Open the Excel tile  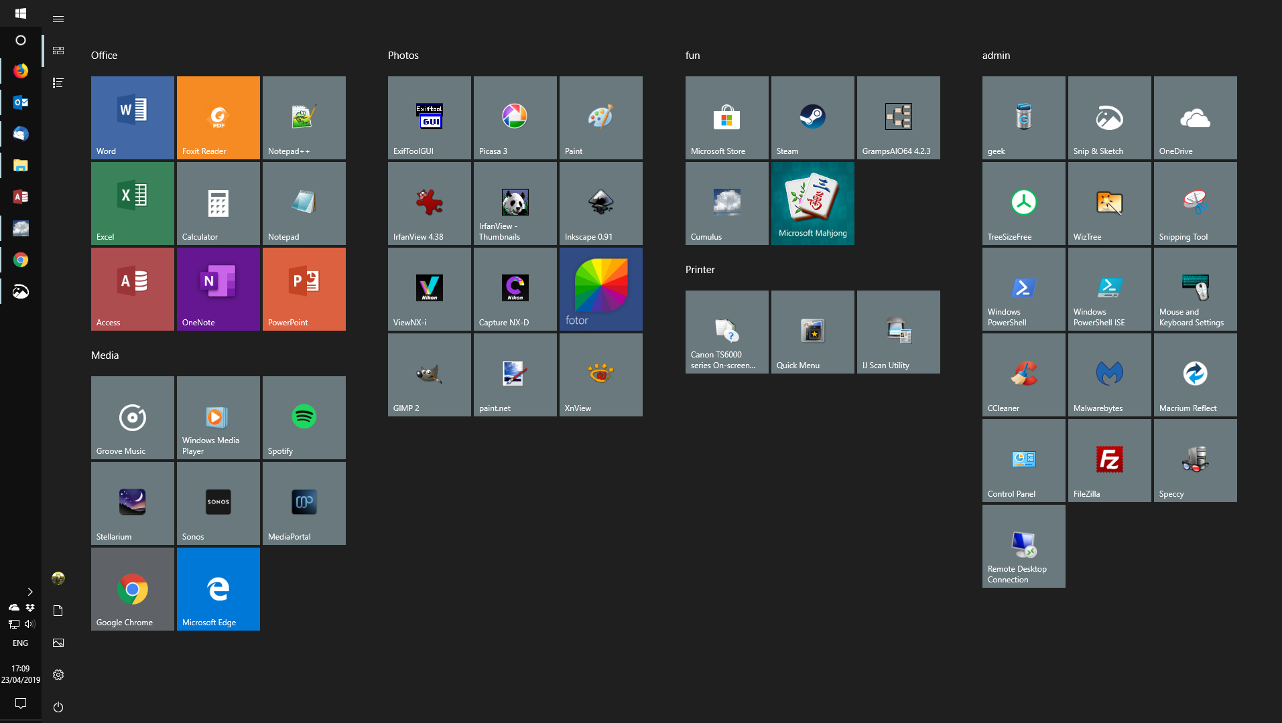133,204
